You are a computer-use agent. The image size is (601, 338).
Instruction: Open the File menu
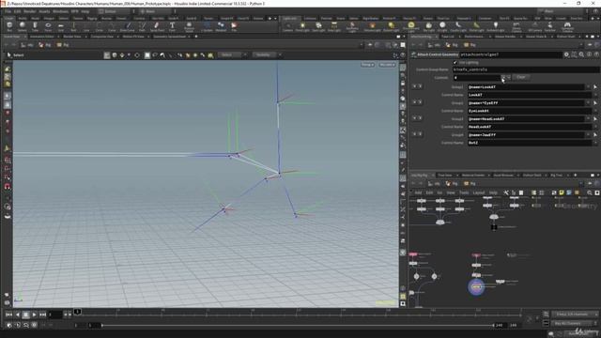(x=8, y=11)
